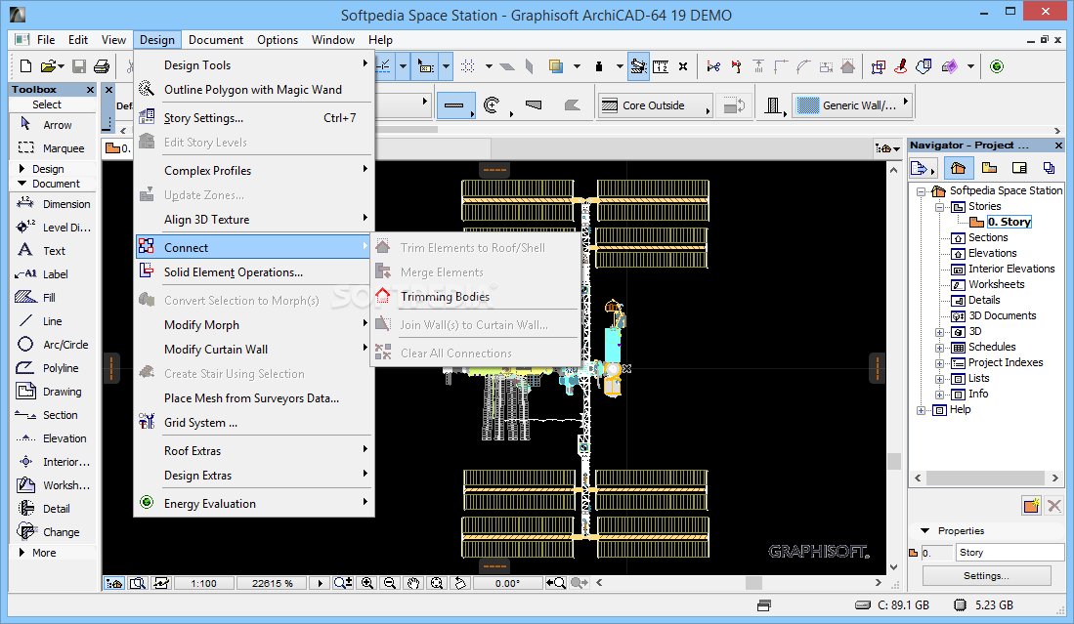This screenshot has width=1074, height=624.
Task: Activate the Pan hand icon
Action: 413,583
